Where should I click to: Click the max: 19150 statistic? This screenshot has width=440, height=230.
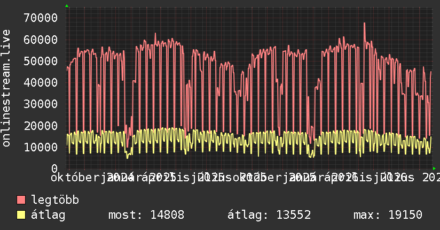(388, 215)
